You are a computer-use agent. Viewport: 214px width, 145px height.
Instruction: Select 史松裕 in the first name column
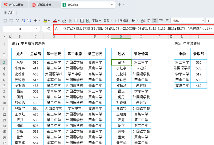(20, 74)
